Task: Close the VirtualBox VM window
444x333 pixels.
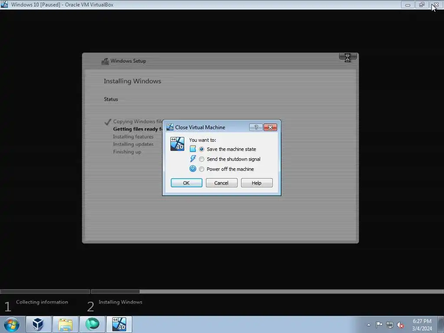Action: [x=436, y=4]
